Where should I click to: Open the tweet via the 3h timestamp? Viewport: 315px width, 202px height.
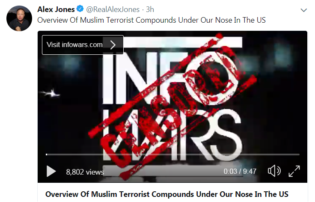(x=150, y=9)
